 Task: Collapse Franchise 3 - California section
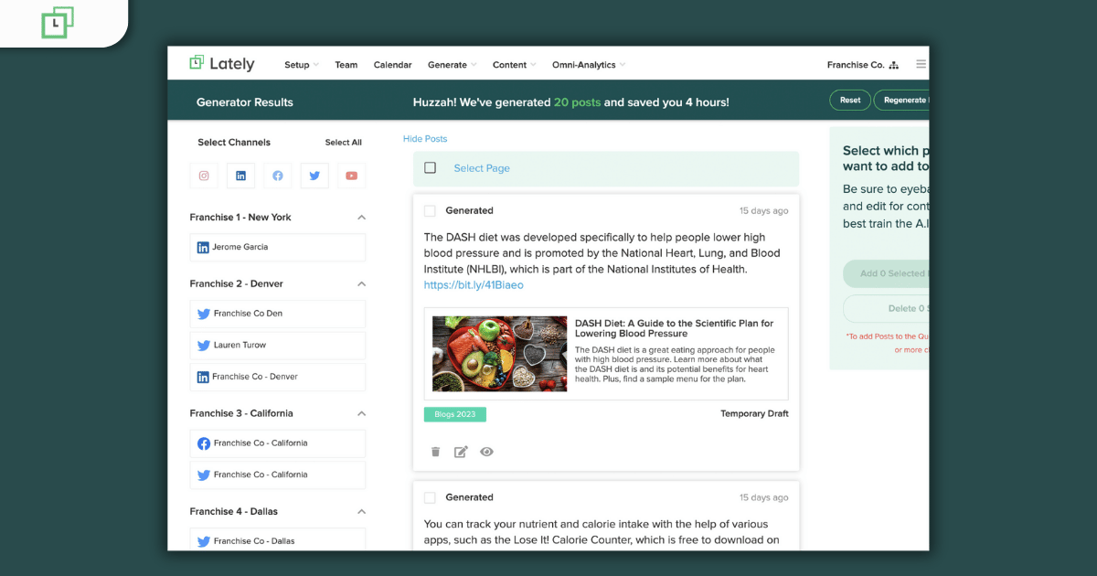click(361, 413)
